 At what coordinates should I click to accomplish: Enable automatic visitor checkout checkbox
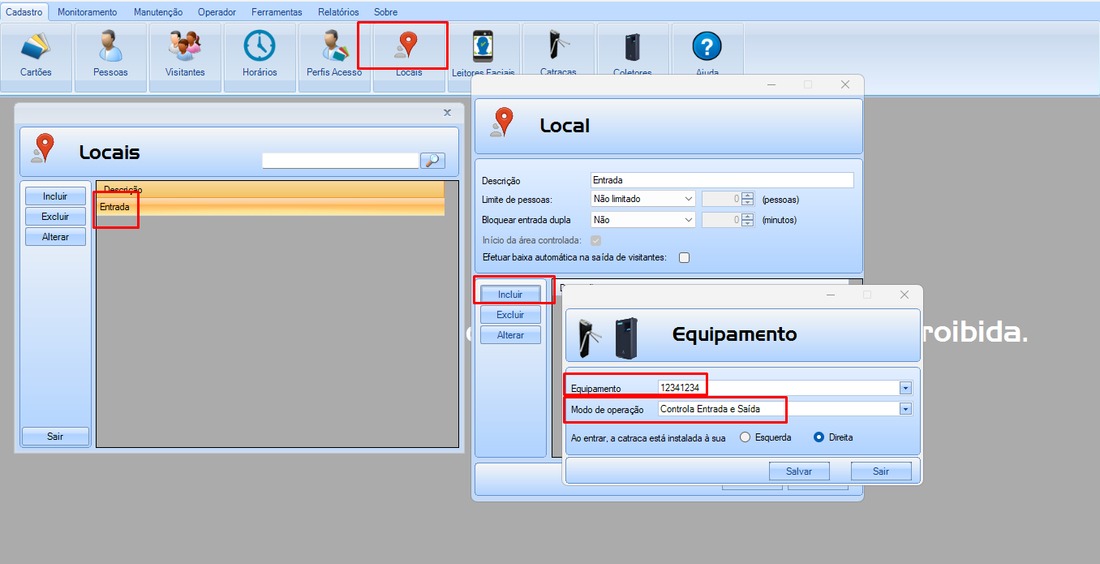coord(684,258)
